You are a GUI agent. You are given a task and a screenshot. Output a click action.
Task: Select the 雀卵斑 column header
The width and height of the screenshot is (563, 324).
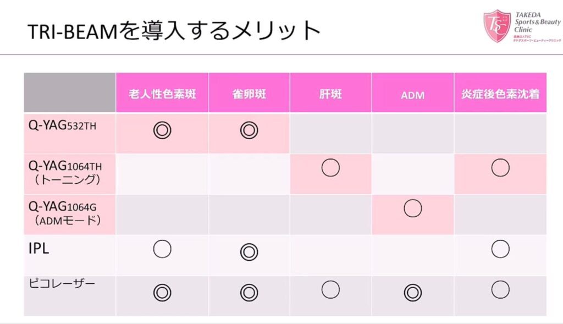coord(249,92)
